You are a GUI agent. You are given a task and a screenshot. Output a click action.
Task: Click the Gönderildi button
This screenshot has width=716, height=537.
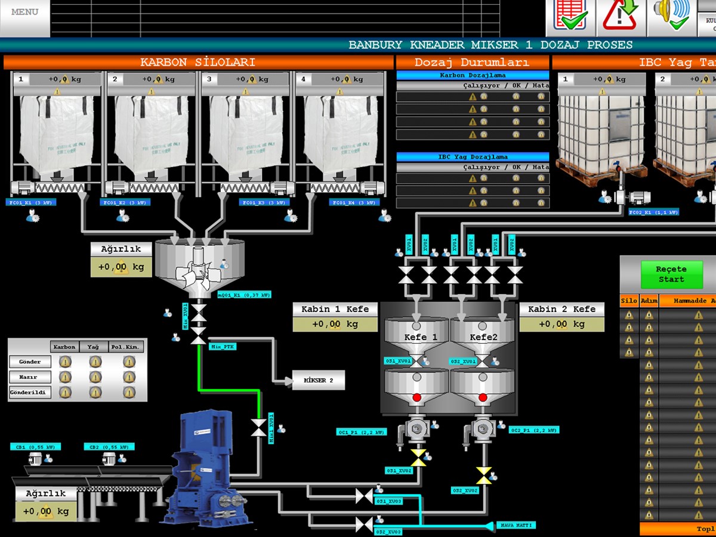point(30,393)
